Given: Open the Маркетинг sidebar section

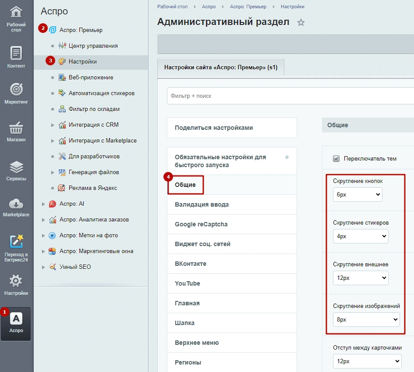Looking at the screenshot, I should tap(16, 93).
